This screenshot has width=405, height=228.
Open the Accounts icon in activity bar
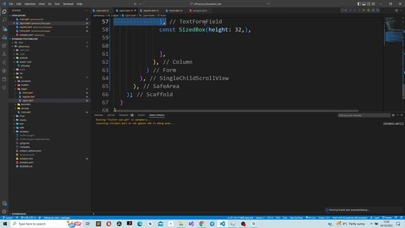click(x=4, y=203)
